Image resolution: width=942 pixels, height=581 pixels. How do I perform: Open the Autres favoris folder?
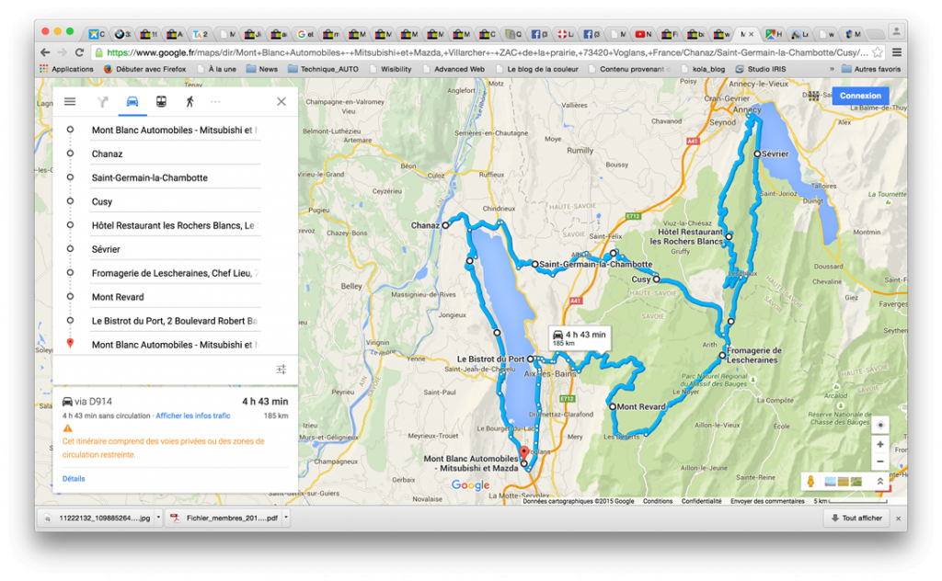(871, 69)
